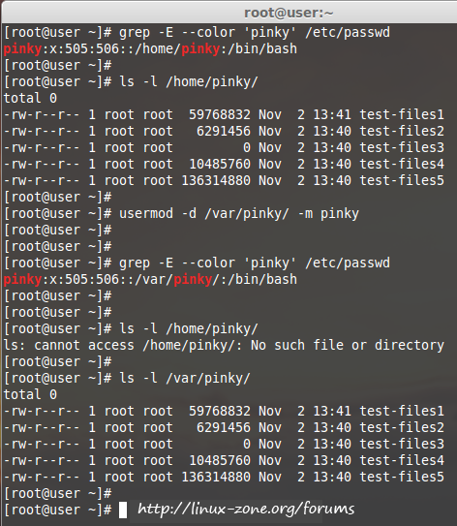This screenshot has width=457, height=526.
Task: Click the first grep --color 'pinky' command
Action: tap(255, 33)
